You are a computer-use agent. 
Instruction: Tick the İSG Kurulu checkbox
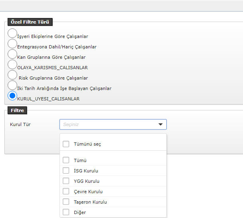coord(66,171)
